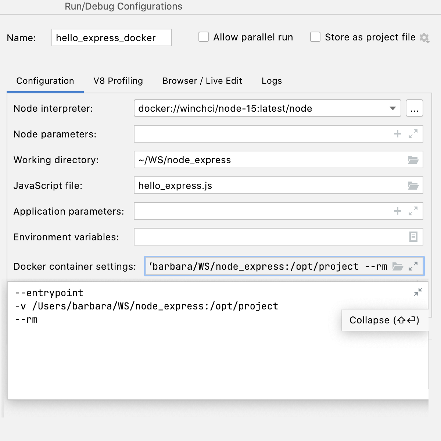Add a Node parameter using the plus icon
Viewport: 441px width, 441px height.
(397, 134)
